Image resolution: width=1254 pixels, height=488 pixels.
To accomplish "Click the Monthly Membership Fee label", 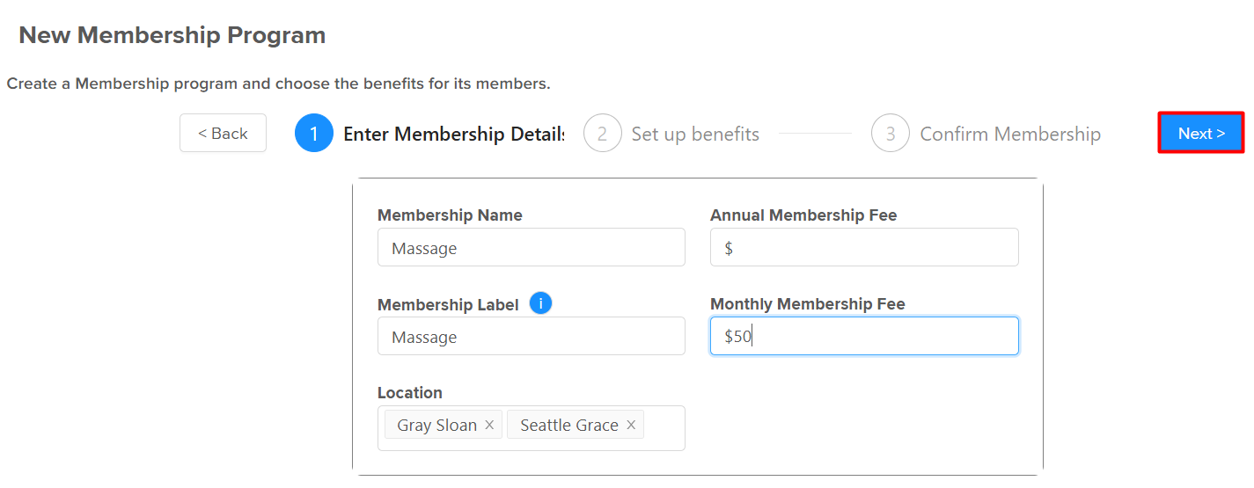I will [x=808, y=304].
